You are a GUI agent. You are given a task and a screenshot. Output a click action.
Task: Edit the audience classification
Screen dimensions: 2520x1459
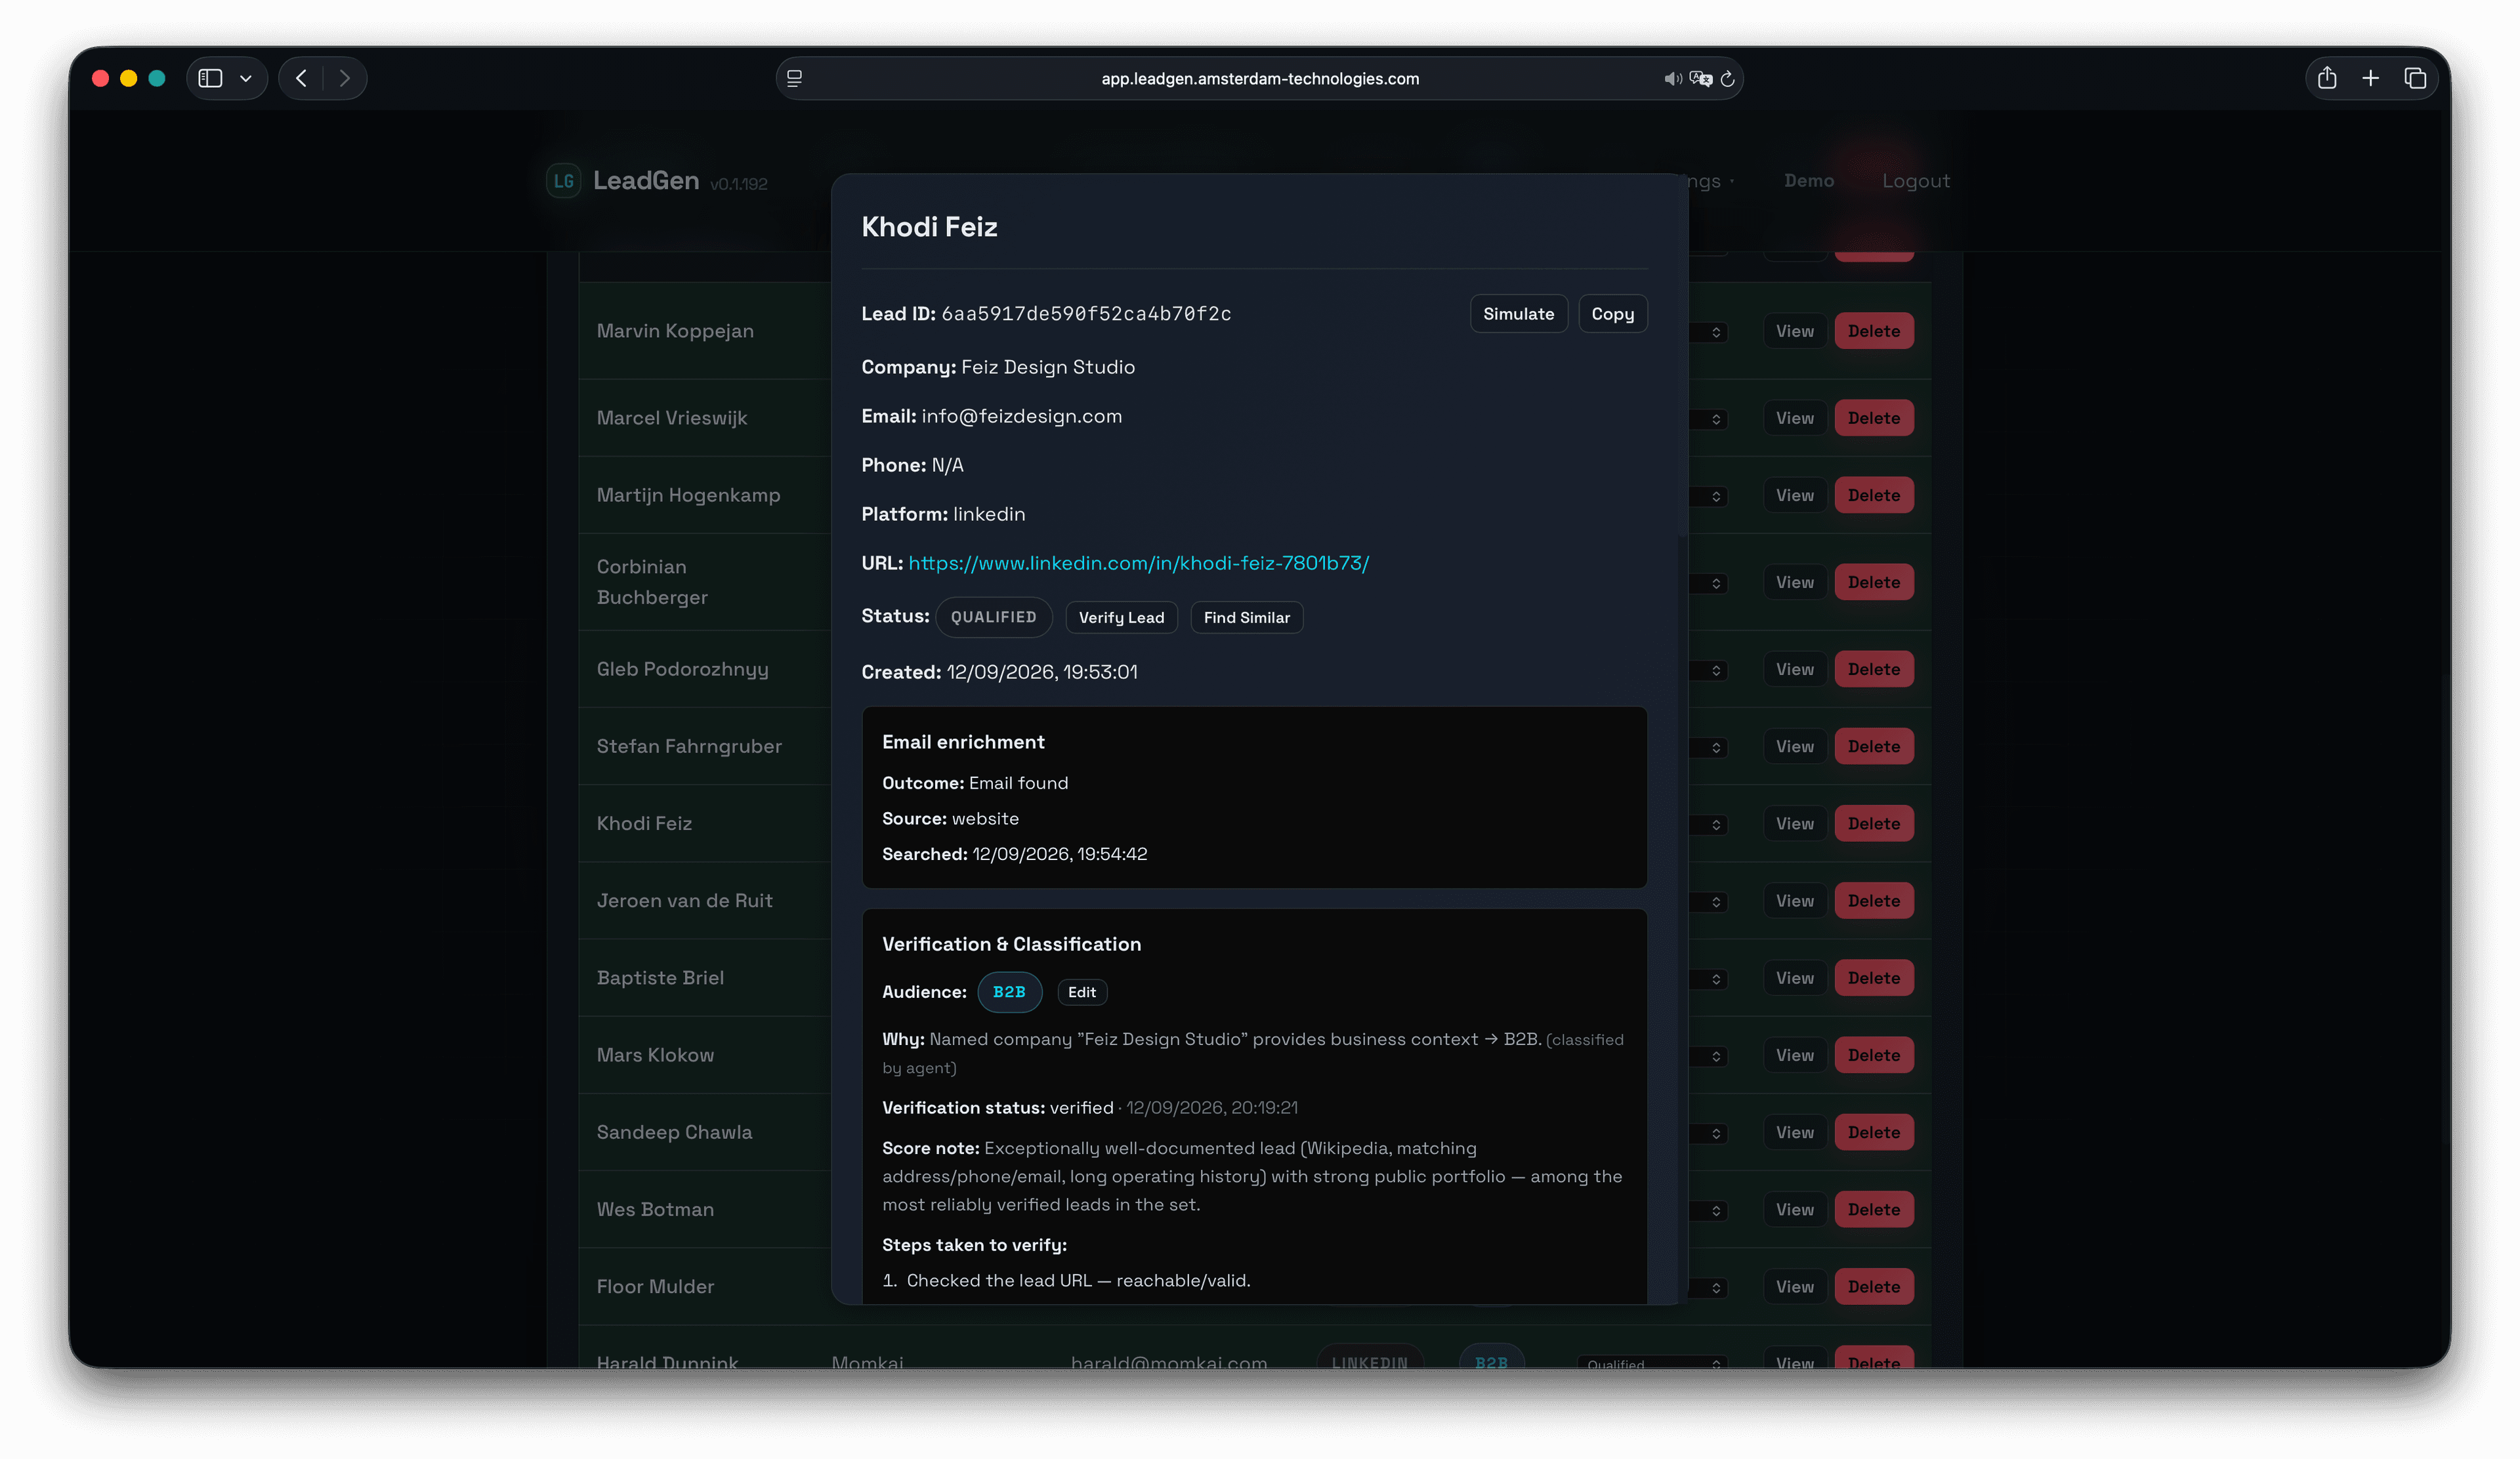point(1081,993)
